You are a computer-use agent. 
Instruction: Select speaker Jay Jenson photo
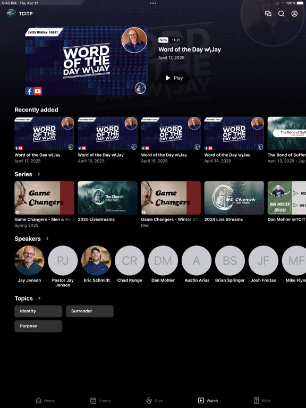point(29,260)
